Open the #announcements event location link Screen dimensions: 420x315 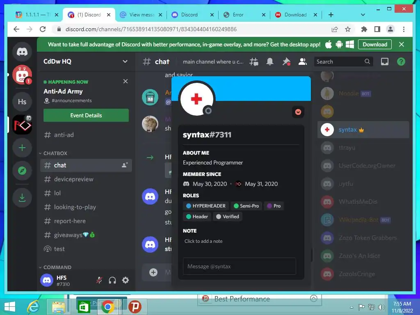coord(68,101)
